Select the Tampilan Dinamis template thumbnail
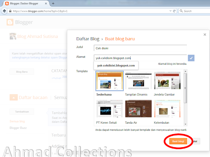210x157 pixels. tap(138, 80)
